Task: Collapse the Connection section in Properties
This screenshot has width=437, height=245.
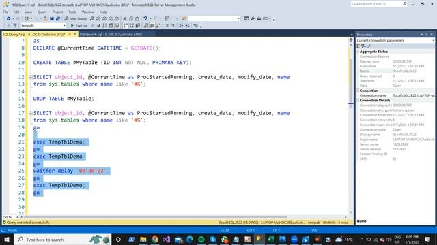Action: 358,91
